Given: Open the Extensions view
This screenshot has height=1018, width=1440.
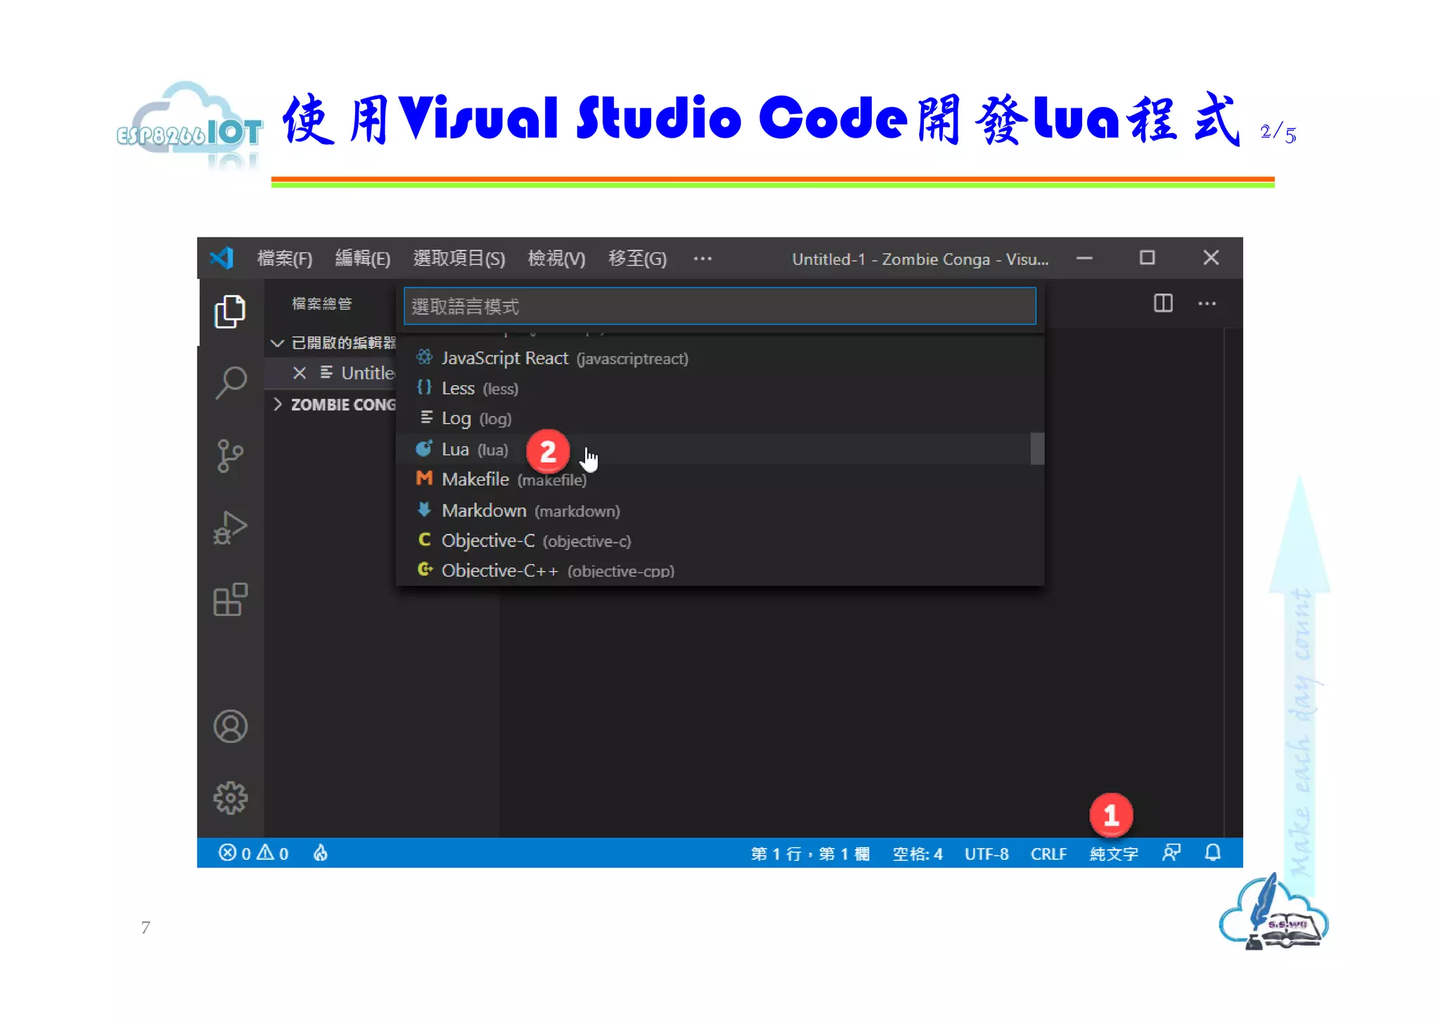Looking at the screenshot, I should point(230,600).
